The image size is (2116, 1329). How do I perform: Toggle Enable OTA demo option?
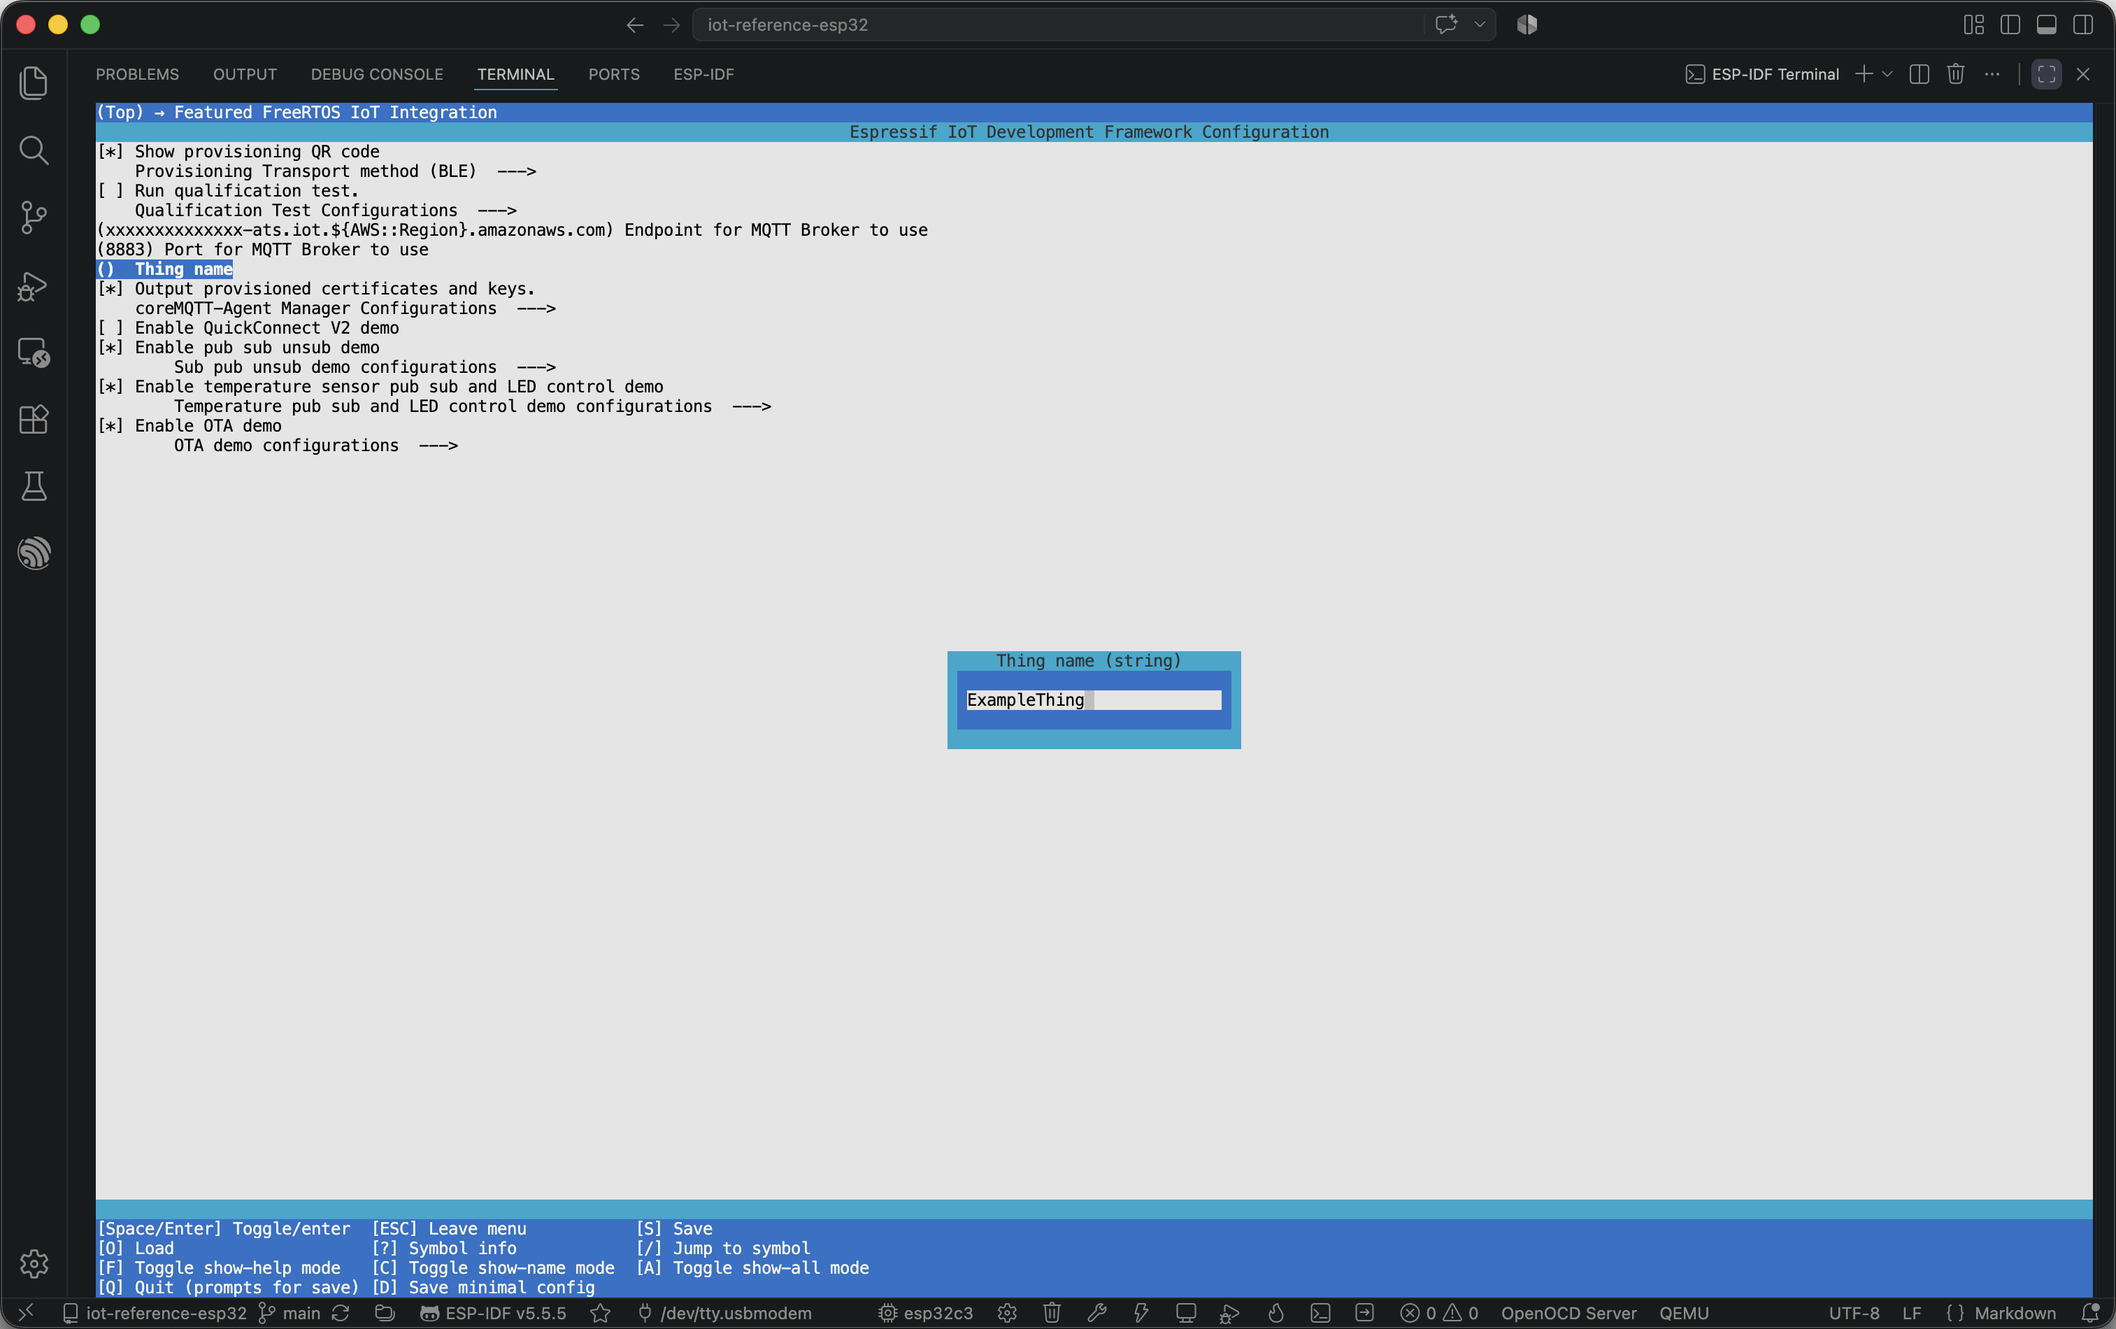189,425
